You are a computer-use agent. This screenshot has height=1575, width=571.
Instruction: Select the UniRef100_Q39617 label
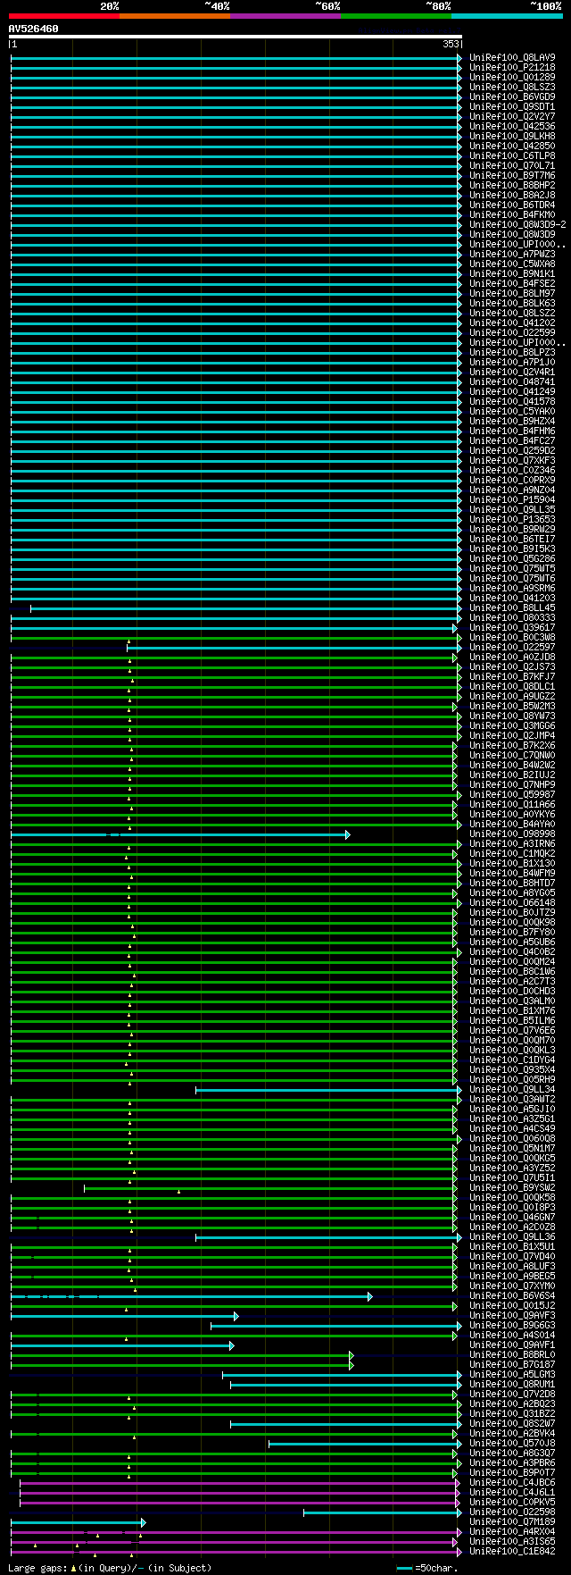[512, 627]
